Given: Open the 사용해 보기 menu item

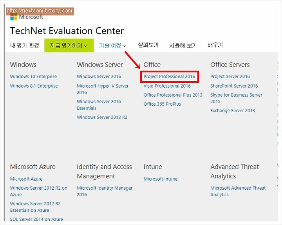Looking at the screenshot, I should [183, 46].
